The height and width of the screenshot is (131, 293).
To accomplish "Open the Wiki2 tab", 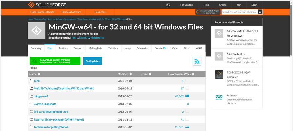I will [199, 48].
